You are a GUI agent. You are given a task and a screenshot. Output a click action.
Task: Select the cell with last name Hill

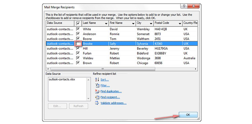pyautogui.click(x=95, y=49)
